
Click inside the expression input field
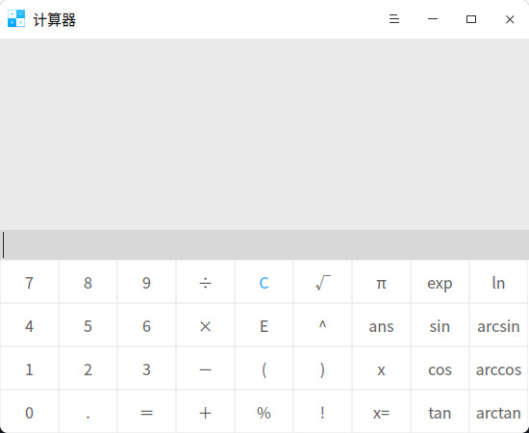[264, 244]
